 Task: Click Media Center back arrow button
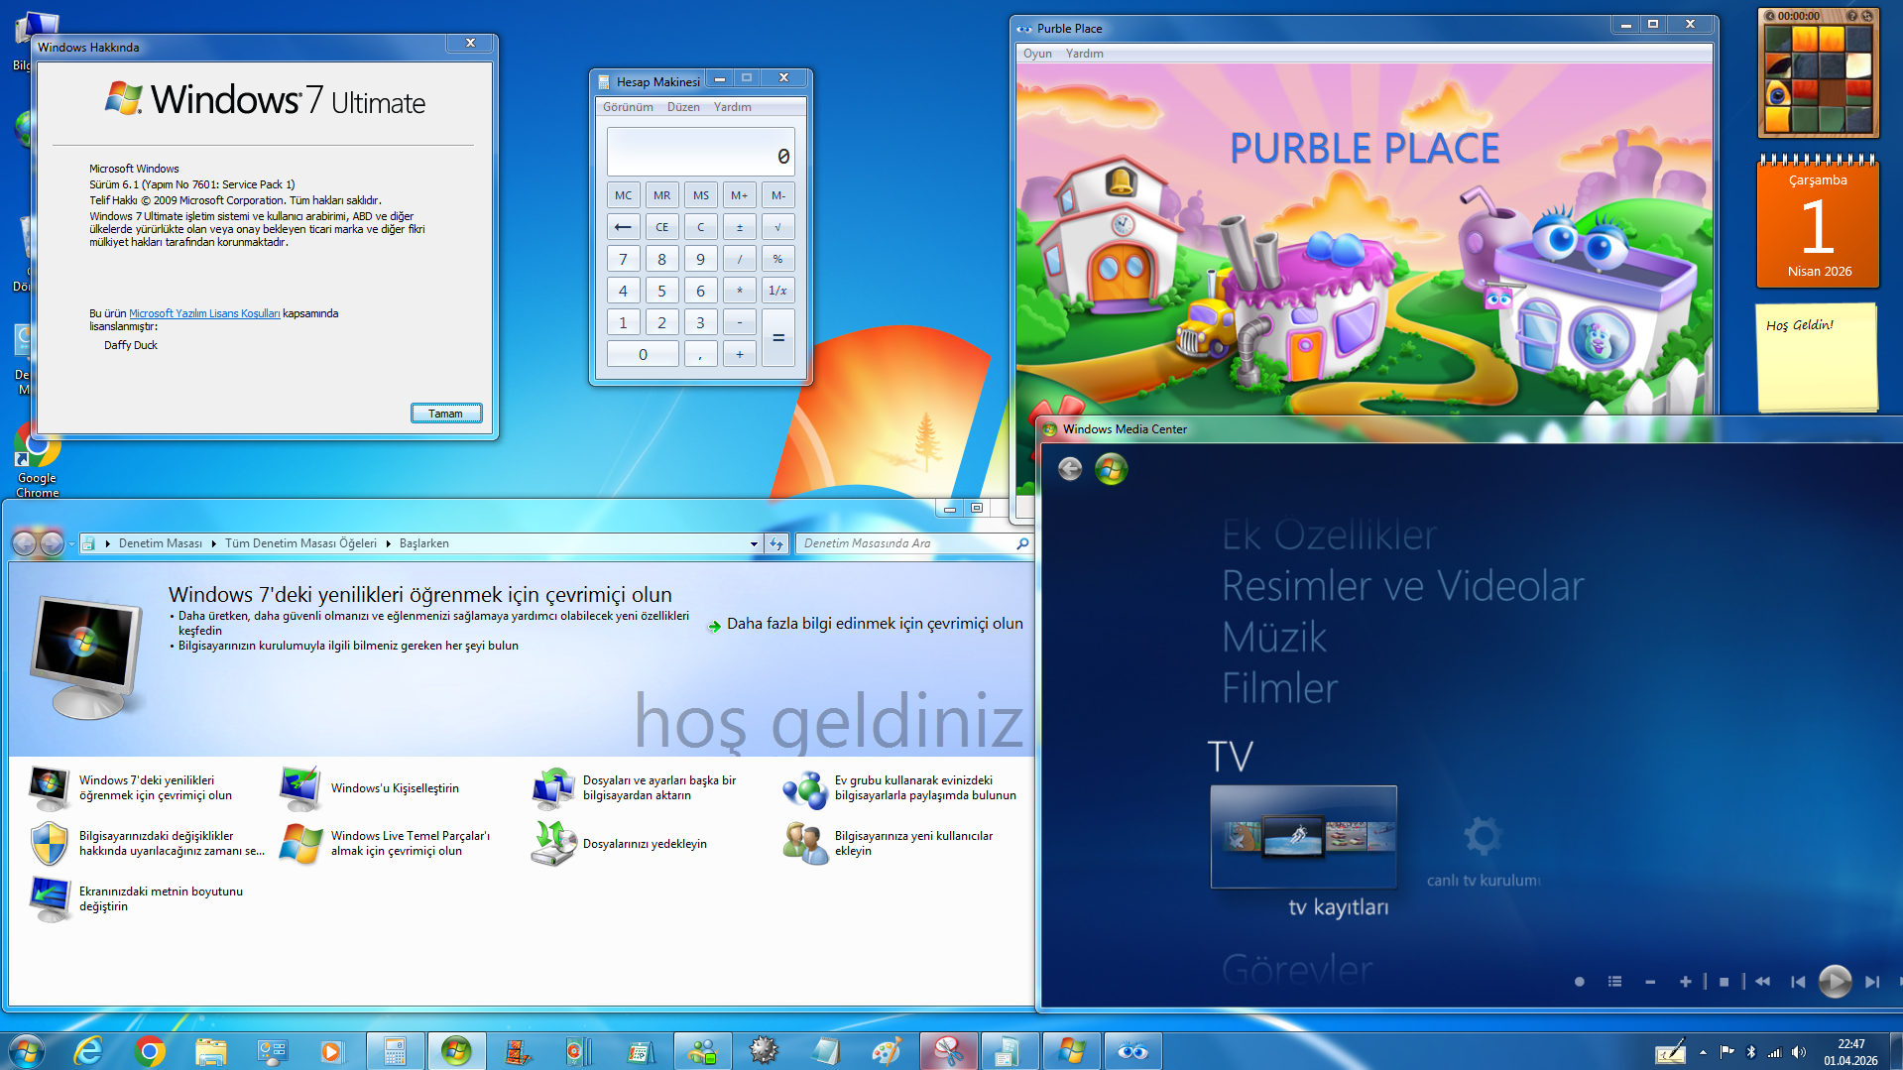click(x=1070, y=469)
